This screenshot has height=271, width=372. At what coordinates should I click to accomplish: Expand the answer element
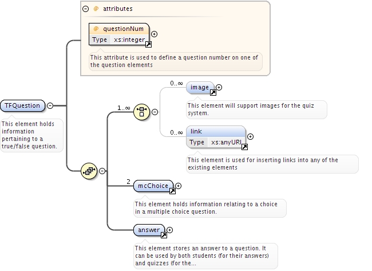coord(169,230)
